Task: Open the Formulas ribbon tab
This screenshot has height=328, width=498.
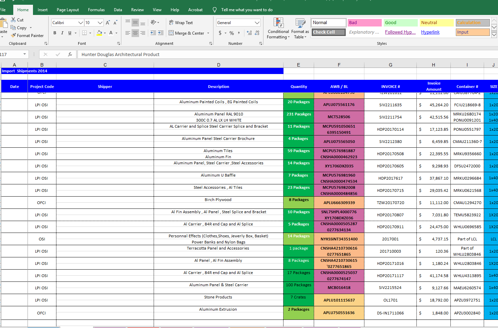Action: [96, 10]
